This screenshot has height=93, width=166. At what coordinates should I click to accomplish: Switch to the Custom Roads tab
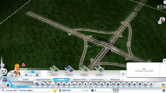pos(97,80)
